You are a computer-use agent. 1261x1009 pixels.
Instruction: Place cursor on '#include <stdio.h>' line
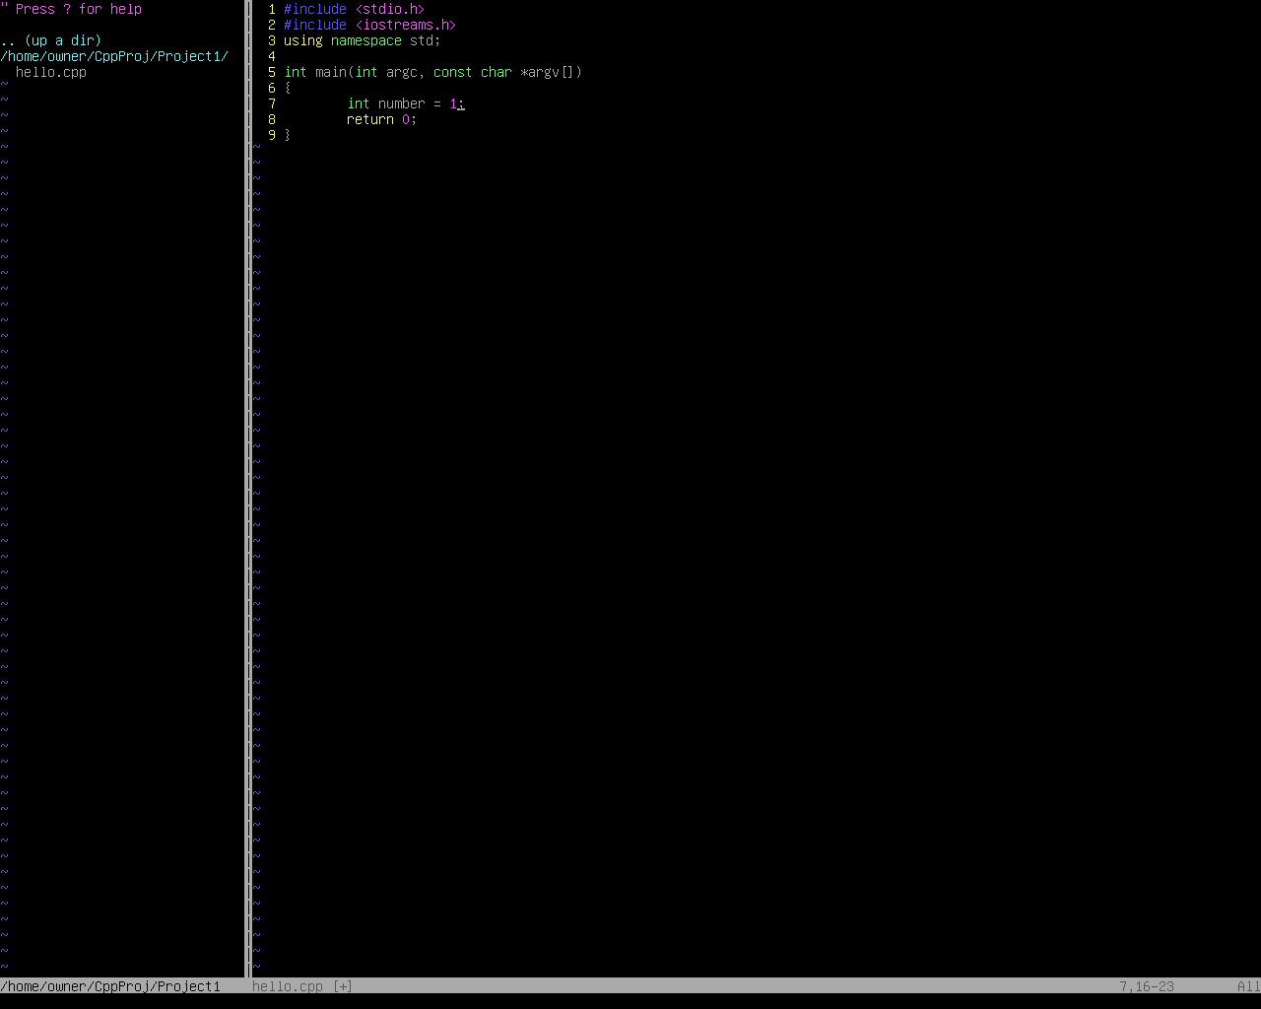355,9
